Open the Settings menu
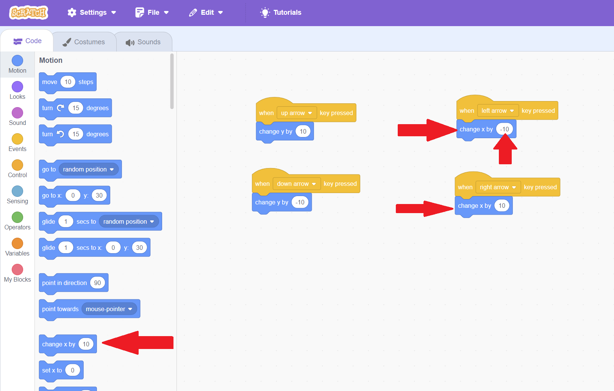This screenshot has width=614, height=391. click(92, 12)
